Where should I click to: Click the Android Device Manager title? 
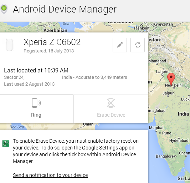coord(65,9)
